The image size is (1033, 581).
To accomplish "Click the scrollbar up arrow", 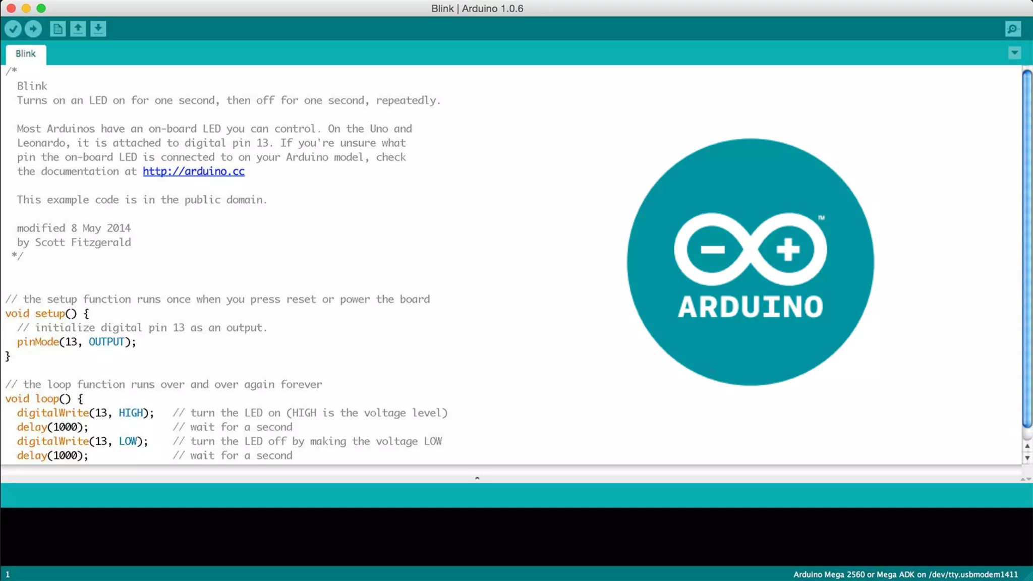I will point(1027,446).
